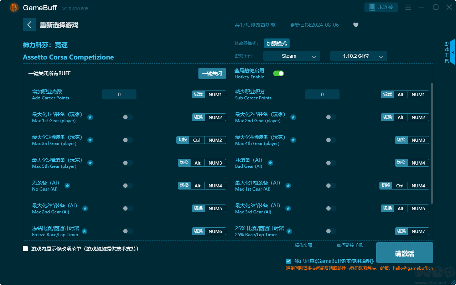Click star icon next to Max 1st Gear (AI)
Viewport: 456px width, 285px height.
click(x=288, y=186)
